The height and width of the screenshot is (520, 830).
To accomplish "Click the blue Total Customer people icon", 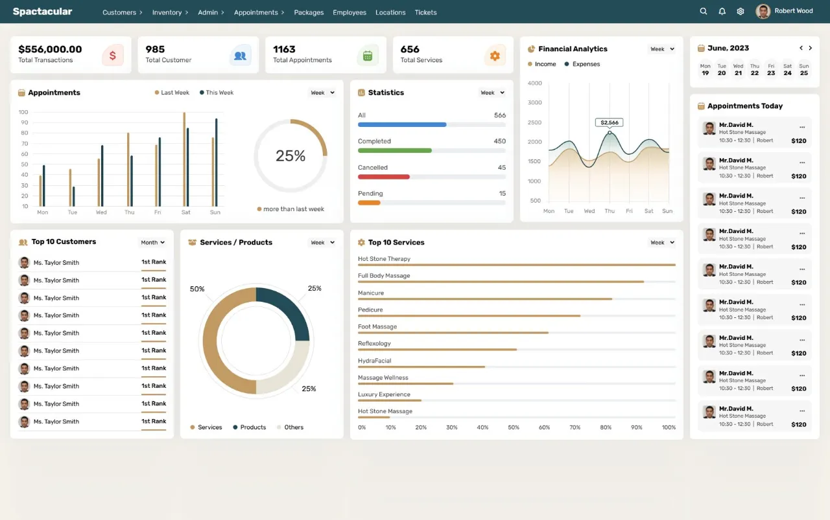I will [x=240, y=56].
